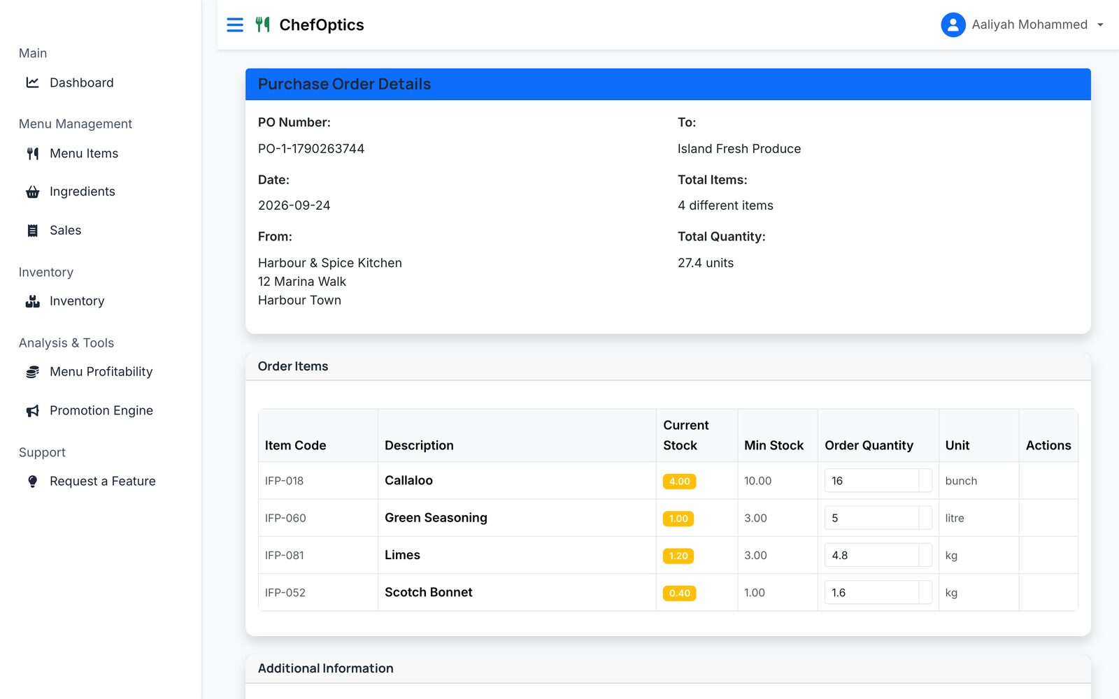Click the Green Seasoning description cell

click(x=517, y=518)
